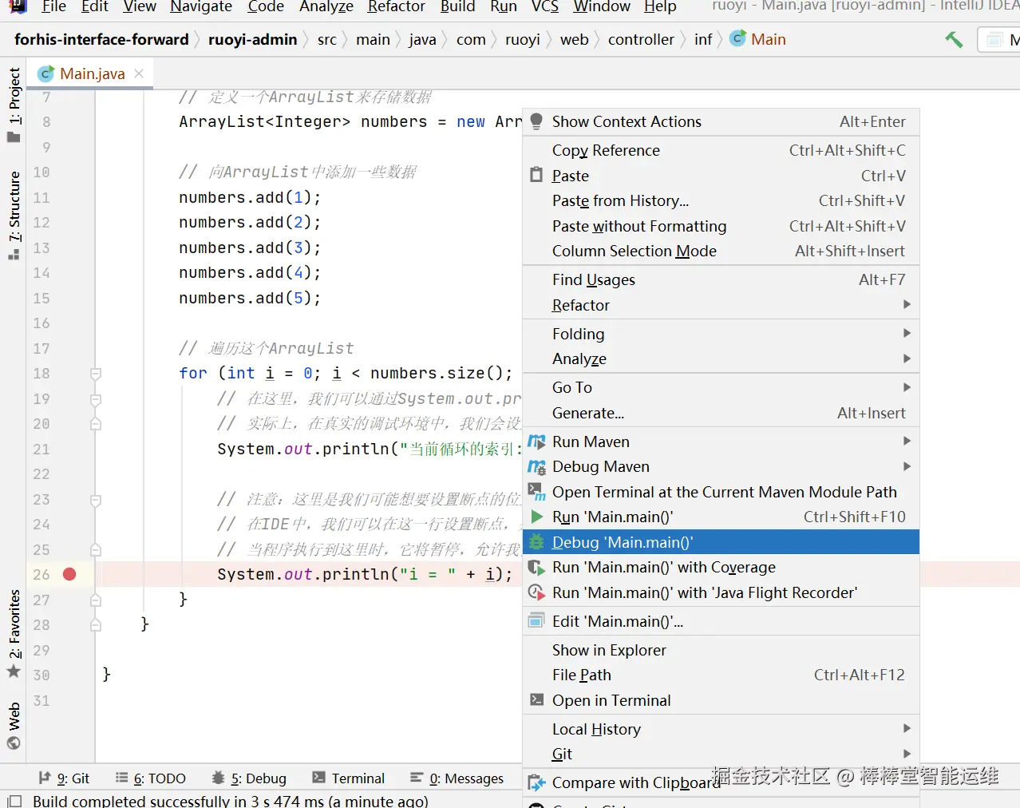This screenshot has height=808, width=1020.
Task: Click the green Run play icon
Action: coord(537,517)
